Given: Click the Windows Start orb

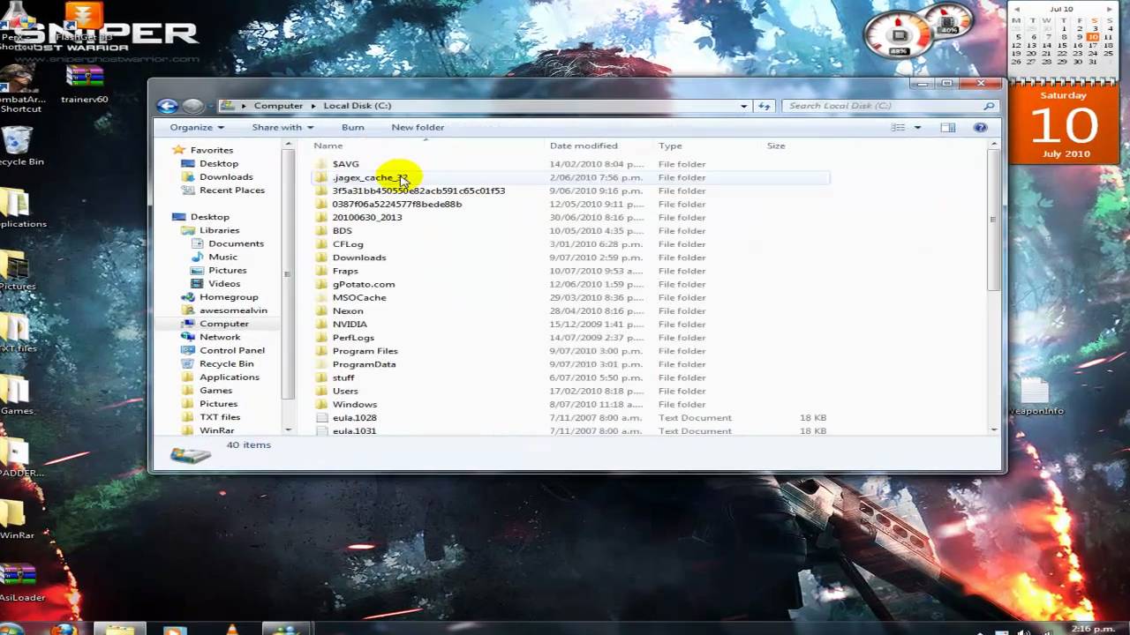Looking at the screenshot, I should pos(12,629).
